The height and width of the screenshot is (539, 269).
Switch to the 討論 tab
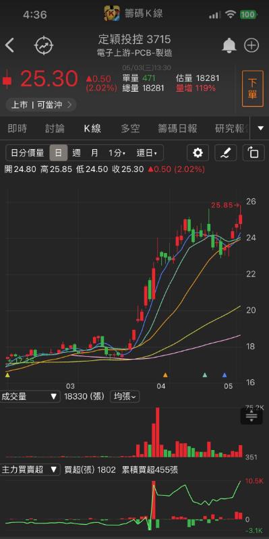55,129
